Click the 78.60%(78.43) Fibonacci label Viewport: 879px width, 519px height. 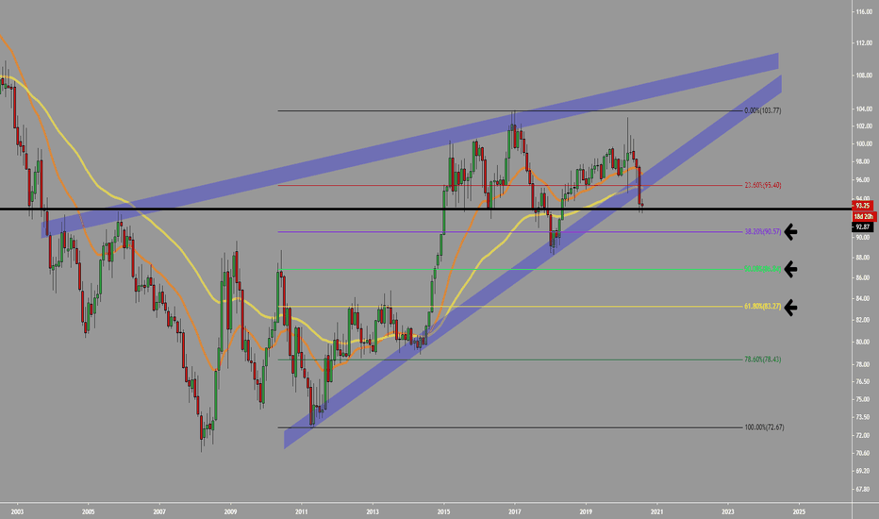coord(762,360)
